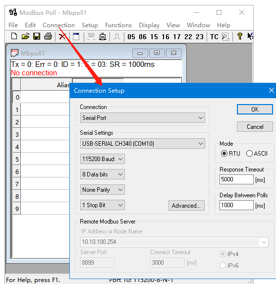
Task: Open the Functions menu
Action: [x=118, y=25]
